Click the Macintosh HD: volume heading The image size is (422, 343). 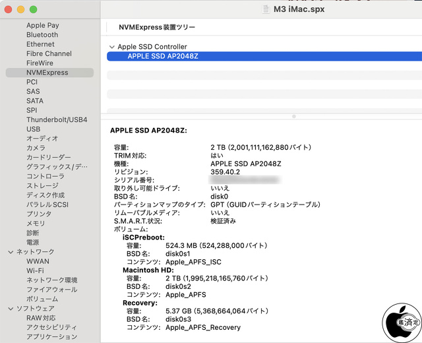point(148,270)
